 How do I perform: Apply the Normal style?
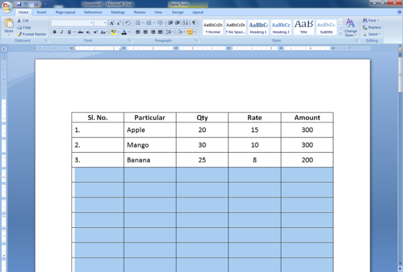[213, 27]
